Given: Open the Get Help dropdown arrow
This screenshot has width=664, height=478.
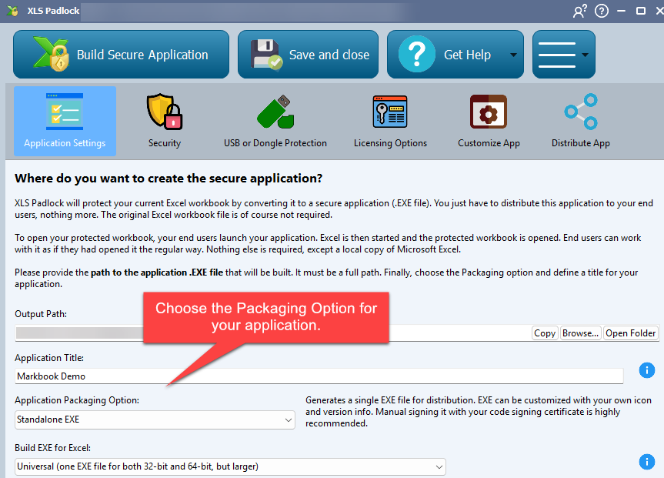Looking at the screenshot, I should pos(512,55).
